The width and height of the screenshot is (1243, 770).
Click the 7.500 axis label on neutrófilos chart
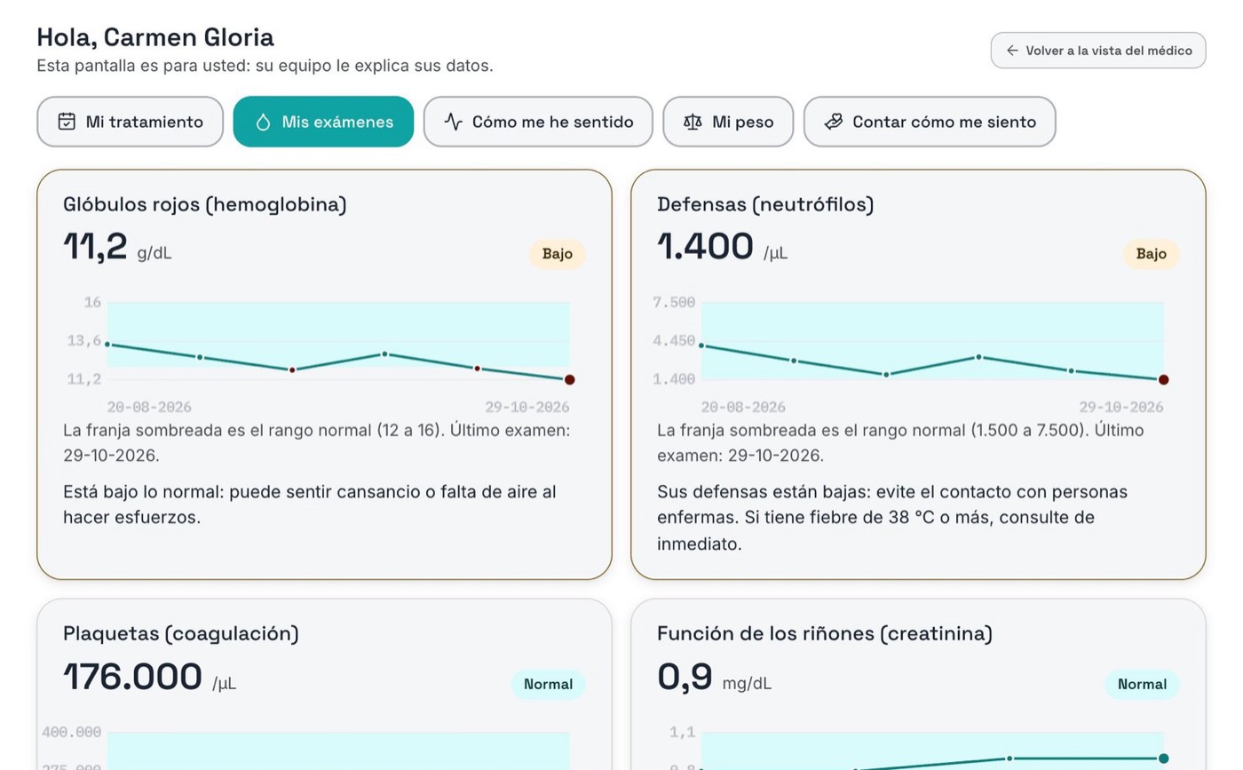click(674, 303)
